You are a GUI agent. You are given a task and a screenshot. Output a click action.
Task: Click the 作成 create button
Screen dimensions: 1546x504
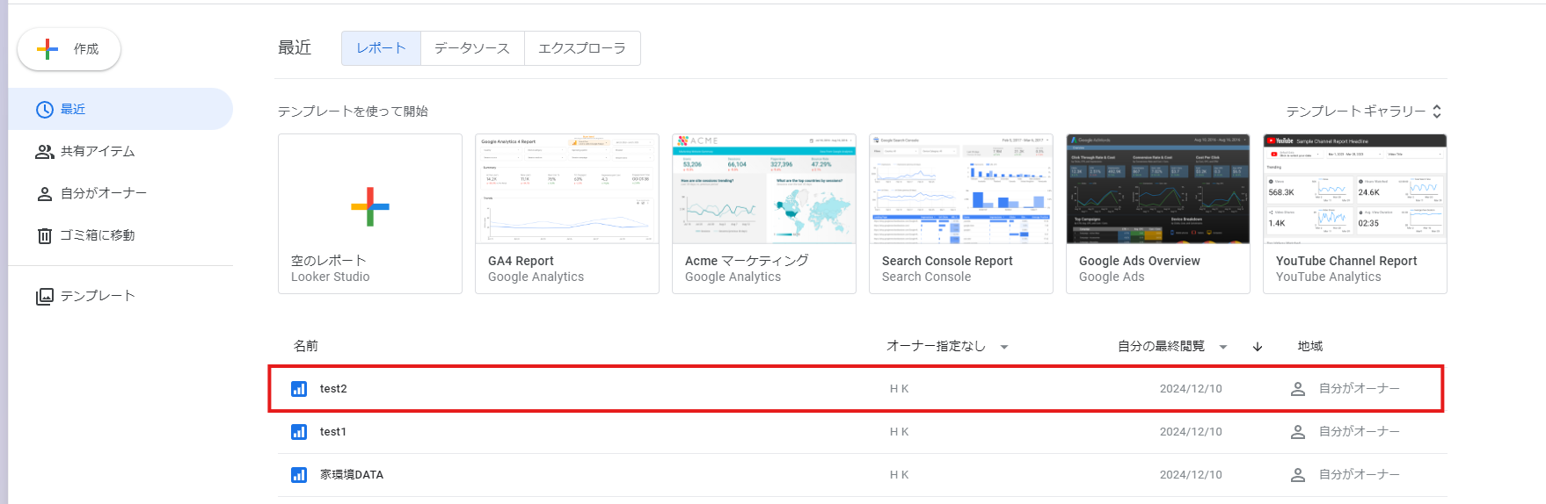pos(69,49)
